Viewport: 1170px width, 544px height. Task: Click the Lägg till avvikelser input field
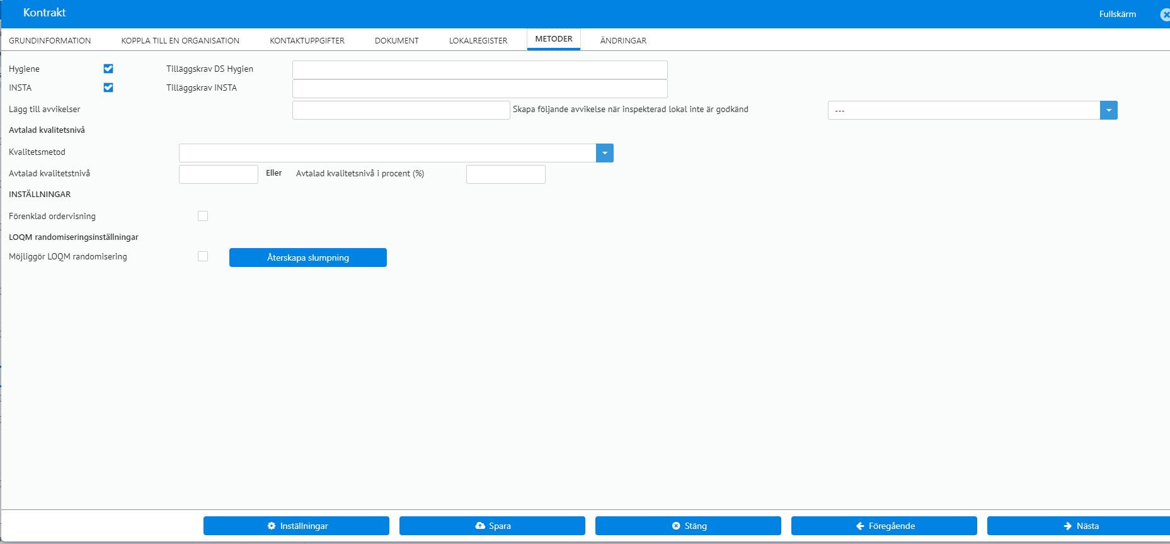click(401, 110)
